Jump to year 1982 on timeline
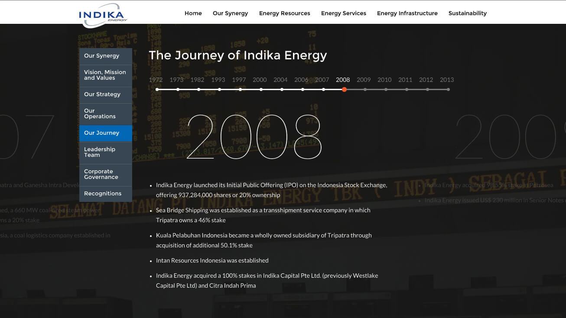 [197, 80]
